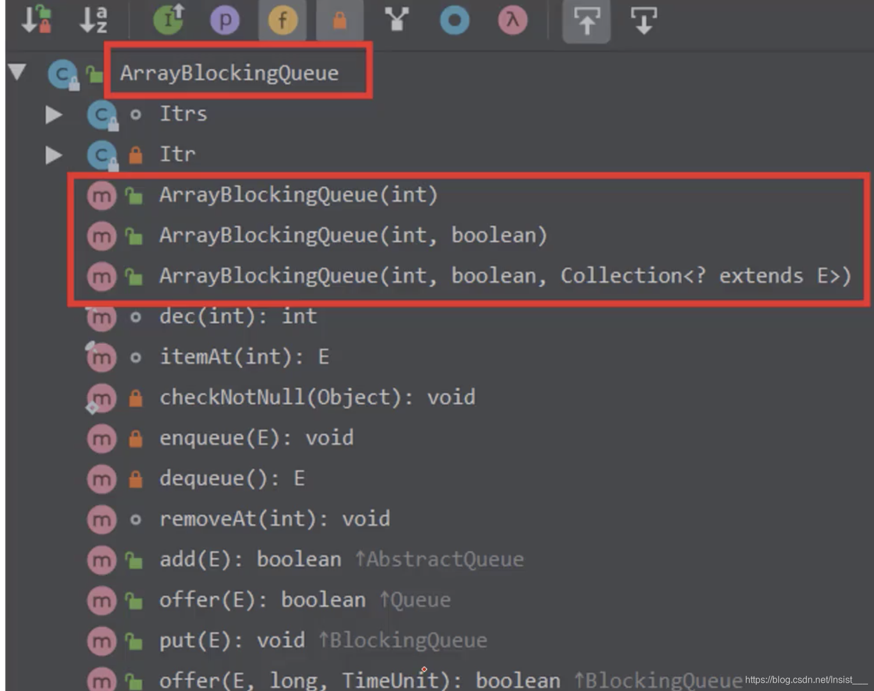Select offer(E): boolean method

point(262,600)
